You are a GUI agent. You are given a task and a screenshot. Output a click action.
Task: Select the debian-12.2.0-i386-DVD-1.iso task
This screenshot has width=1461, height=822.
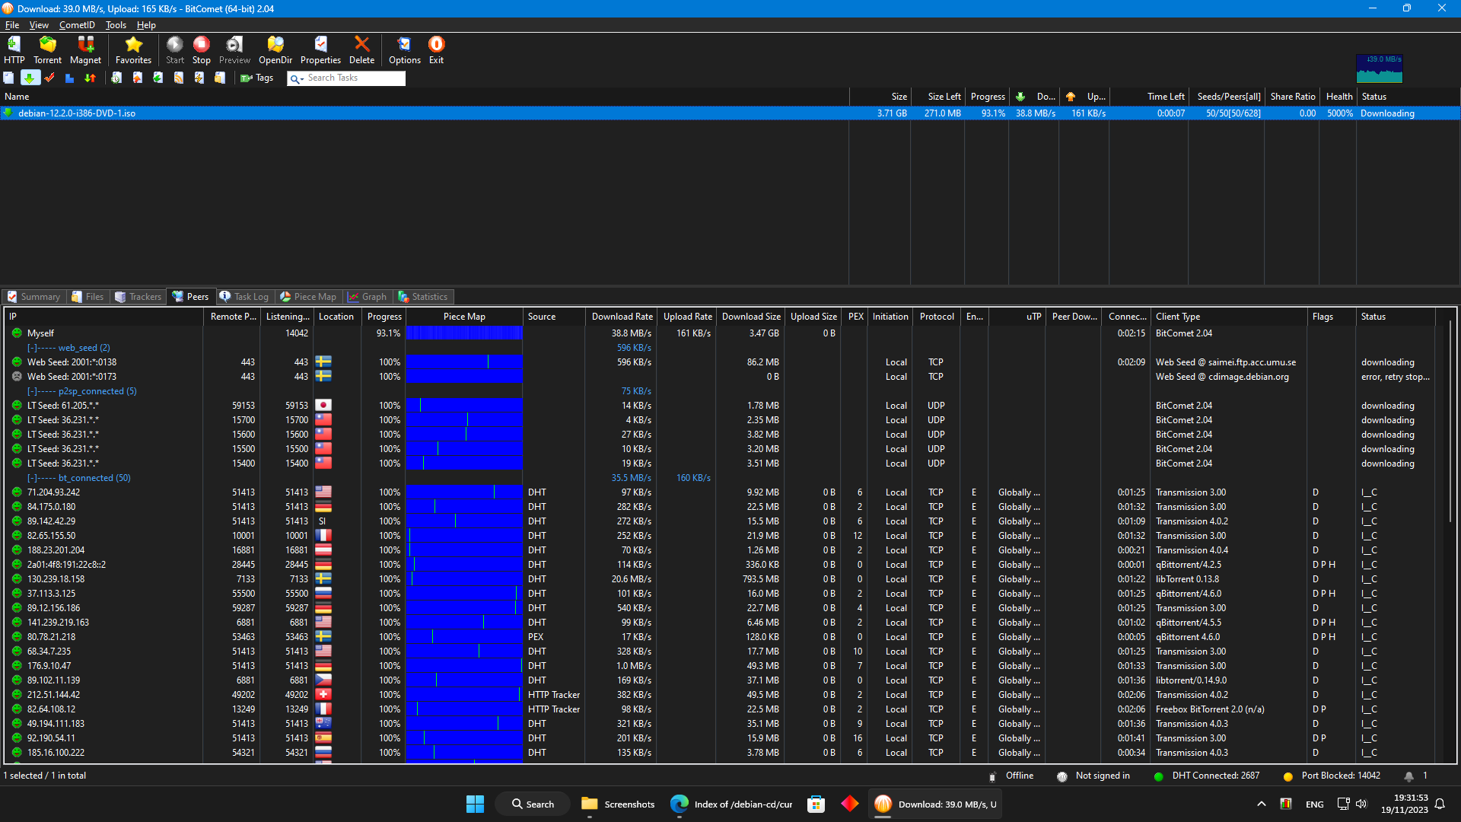tap(730, 113)
